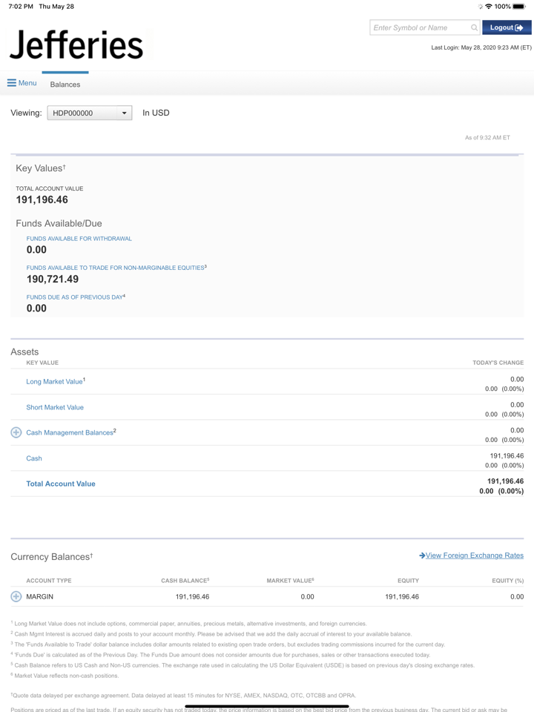
Task: Open Short Market Value details
Action: point(55,407)
